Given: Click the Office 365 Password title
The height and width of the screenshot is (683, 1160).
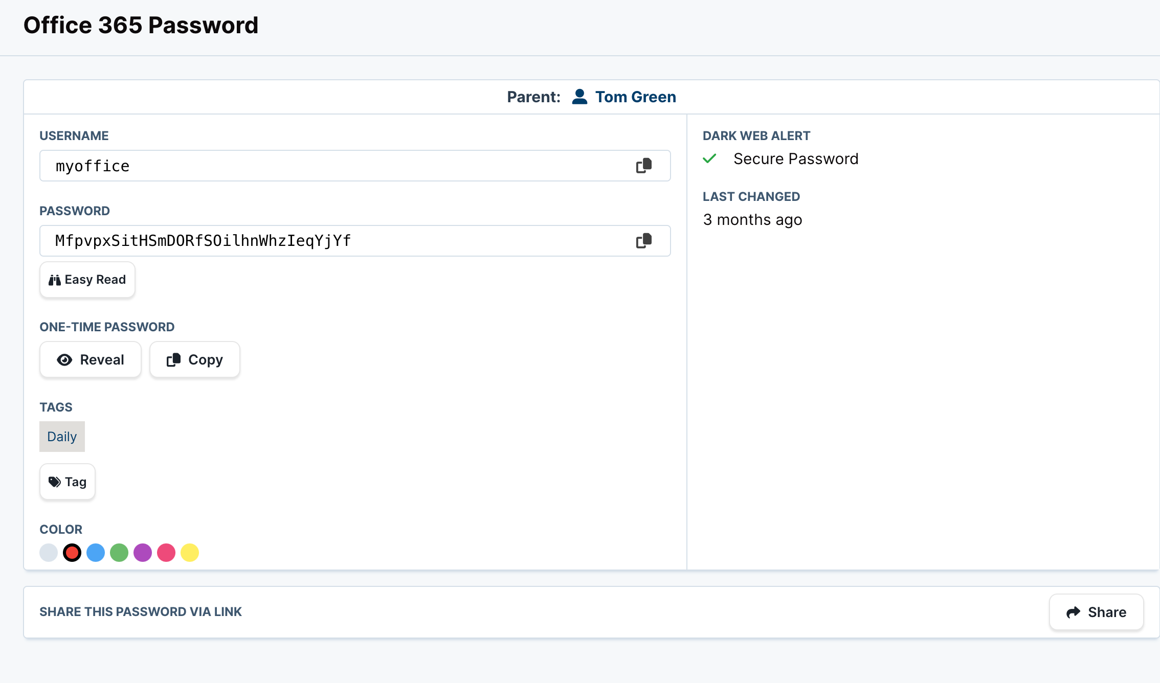Looking at the screenshot, I should click(141, 25).
